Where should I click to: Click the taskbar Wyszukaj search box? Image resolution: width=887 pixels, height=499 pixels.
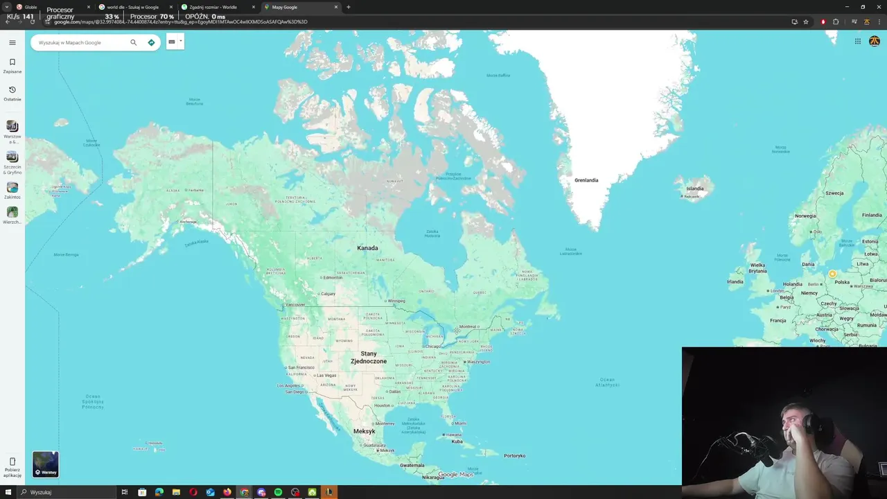pos(66,492)
